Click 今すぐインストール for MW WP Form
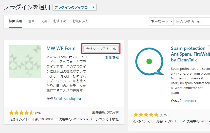 (x=101, y=49)
